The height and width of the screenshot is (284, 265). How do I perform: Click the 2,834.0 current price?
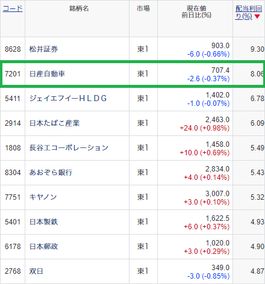pos(217,169)
